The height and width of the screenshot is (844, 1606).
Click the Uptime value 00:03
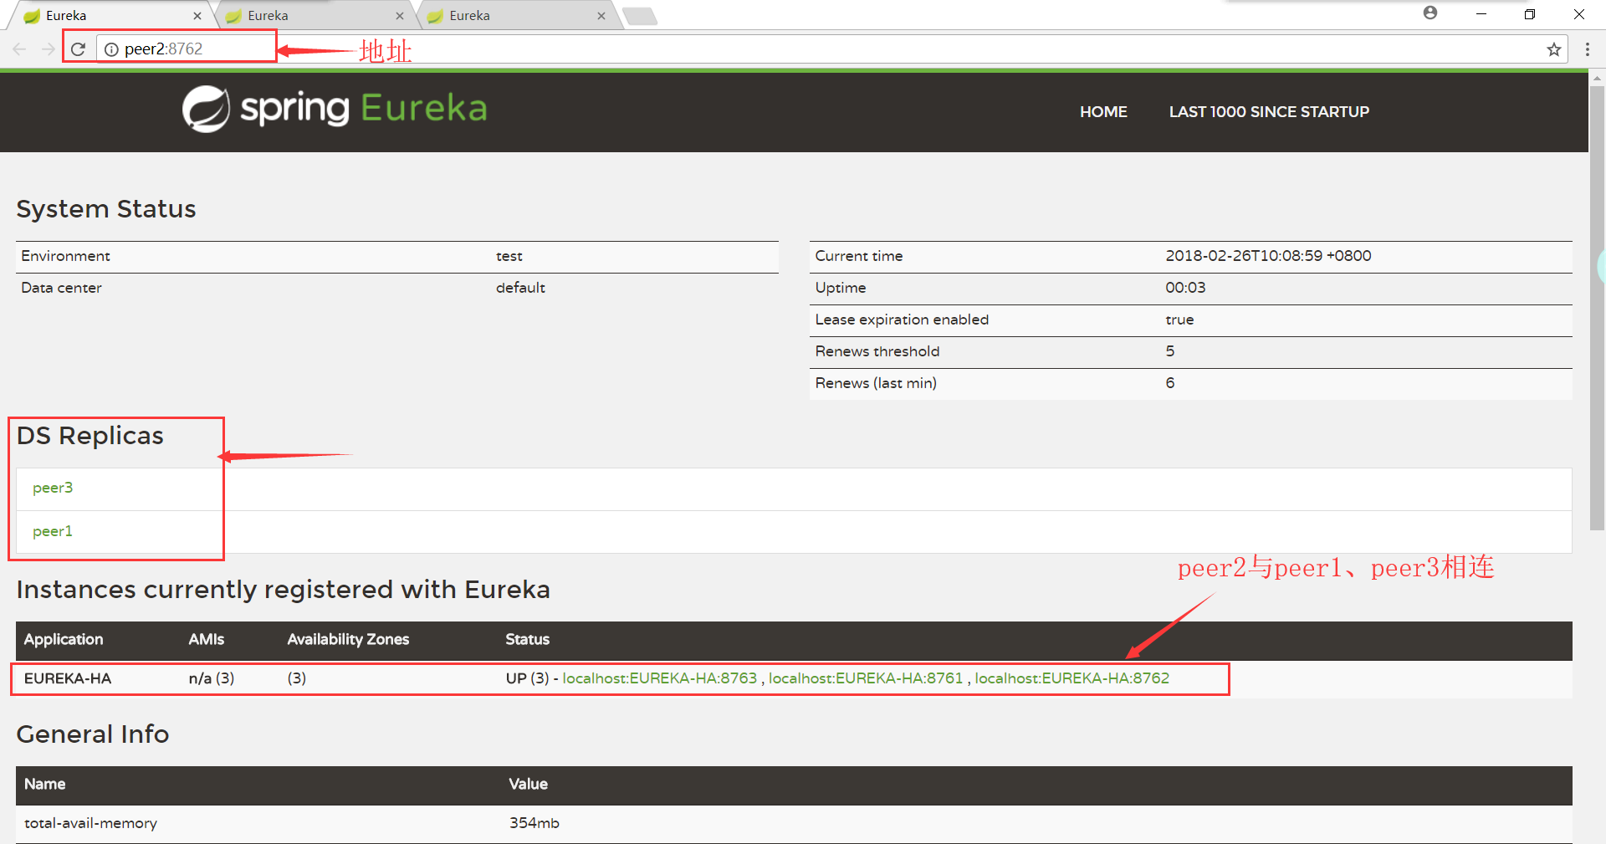1185,288
